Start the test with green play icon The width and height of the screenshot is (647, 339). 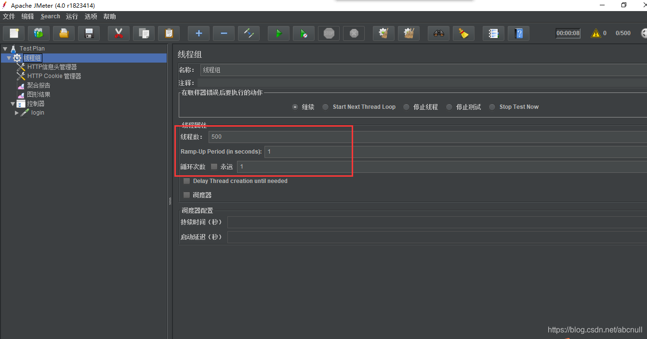(278, 33)
